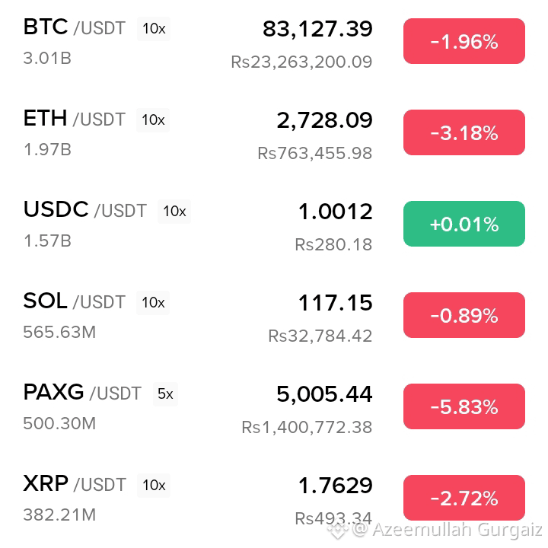The height and width of the screenshot is (548, 548).
Task: Select the XRP/USDT pair row
Action: tap(274, 499)
